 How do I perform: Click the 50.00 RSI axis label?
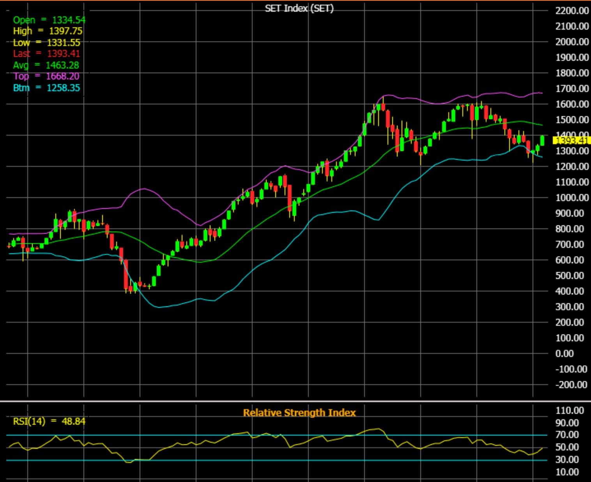(x=567, y=447)
